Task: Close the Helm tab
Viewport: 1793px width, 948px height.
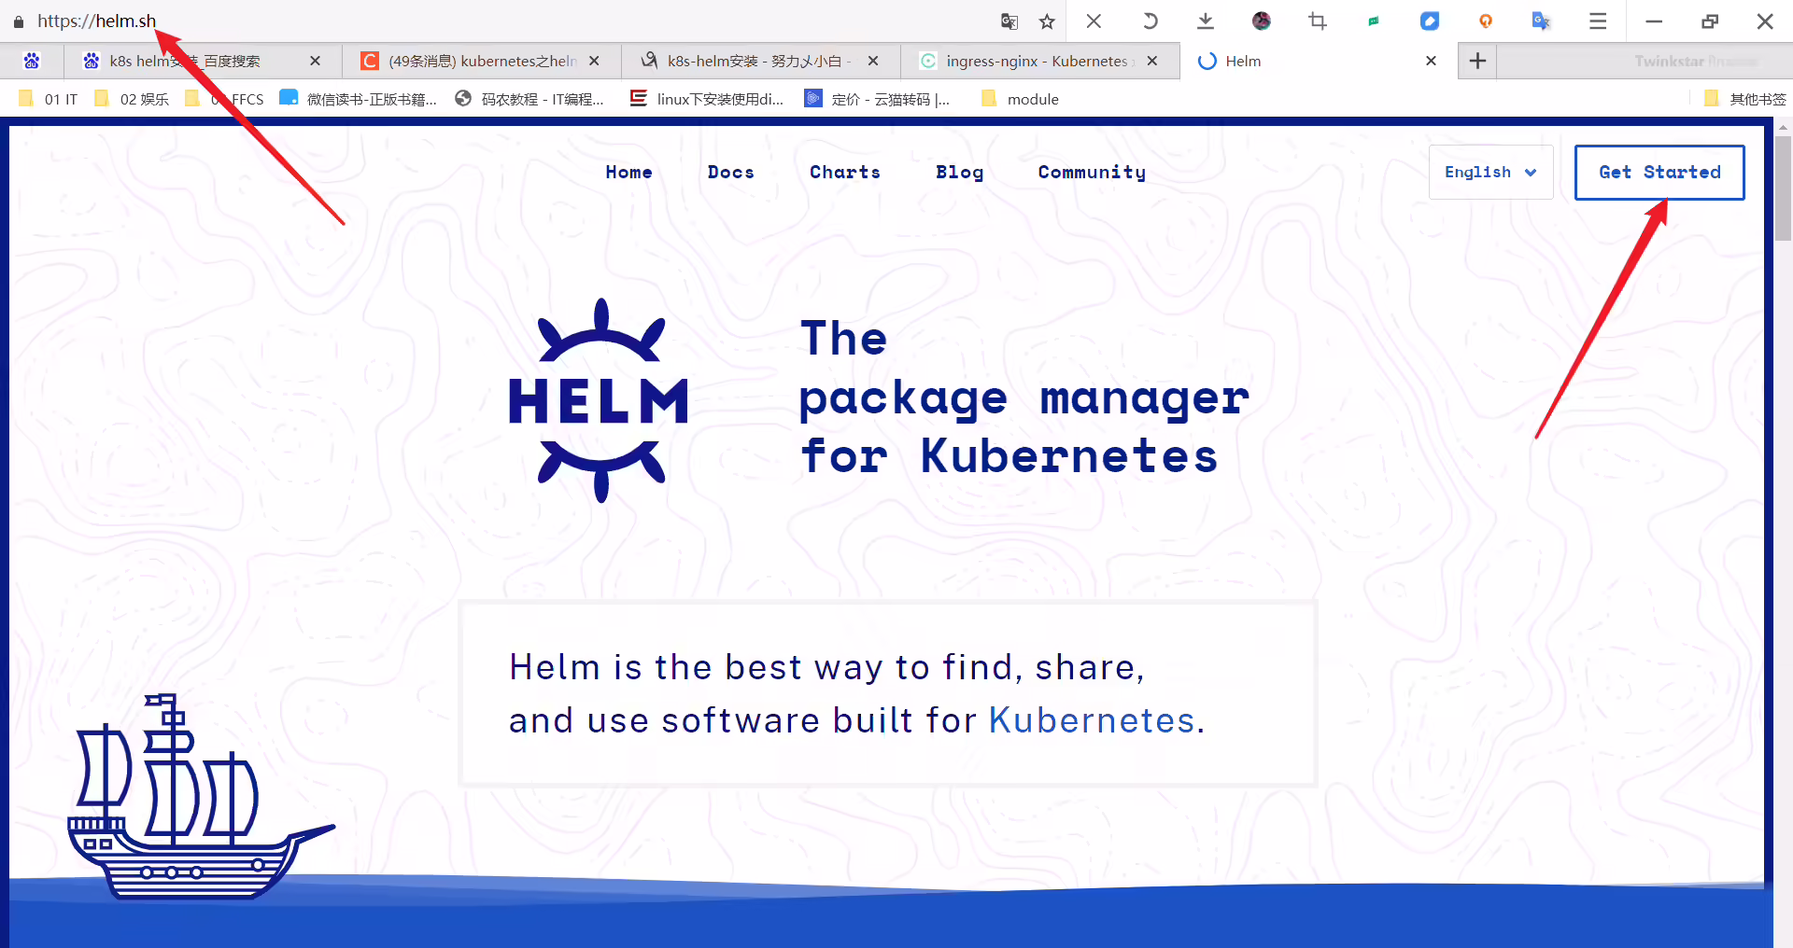Action: point(1431,61)
